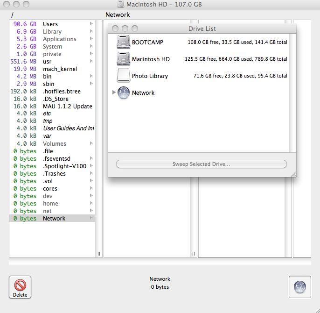Select the .hotfiles.btree file
320x313 pixels.
click(52, 91)
